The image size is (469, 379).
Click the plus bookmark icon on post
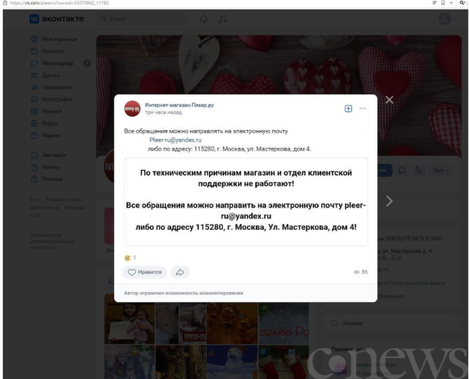(x=349, y=108)
